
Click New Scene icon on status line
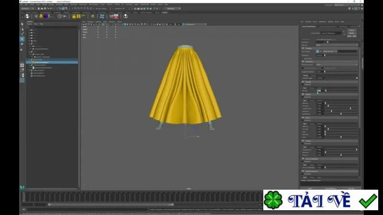[39, 9]
